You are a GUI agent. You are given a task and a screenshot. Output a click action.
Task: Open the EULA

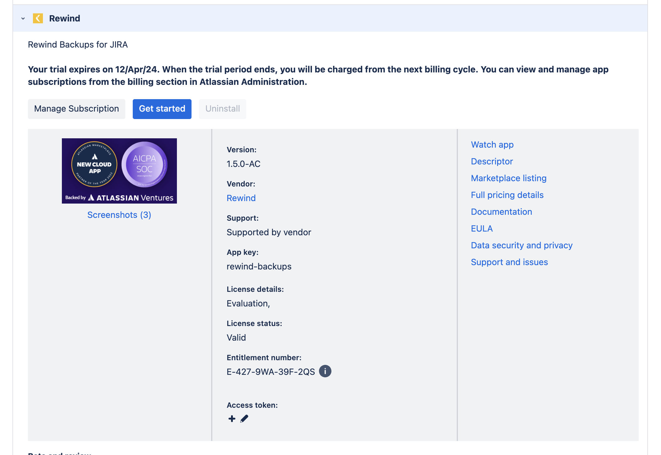(x=482, y=228)
